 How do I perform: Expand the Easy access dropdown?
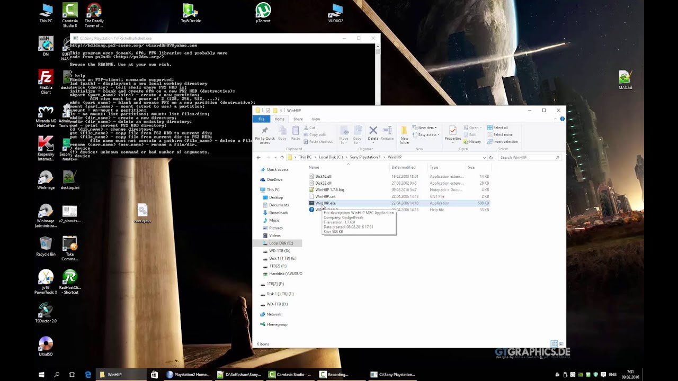pos(425,134)
